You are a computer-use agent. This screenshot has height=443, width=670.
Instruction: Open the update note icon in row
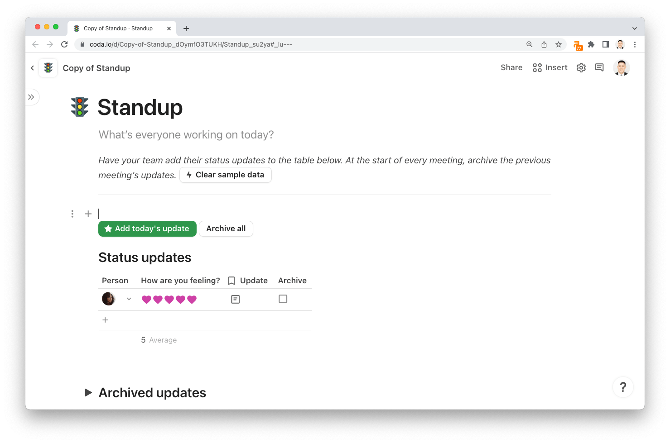point(235,299)
